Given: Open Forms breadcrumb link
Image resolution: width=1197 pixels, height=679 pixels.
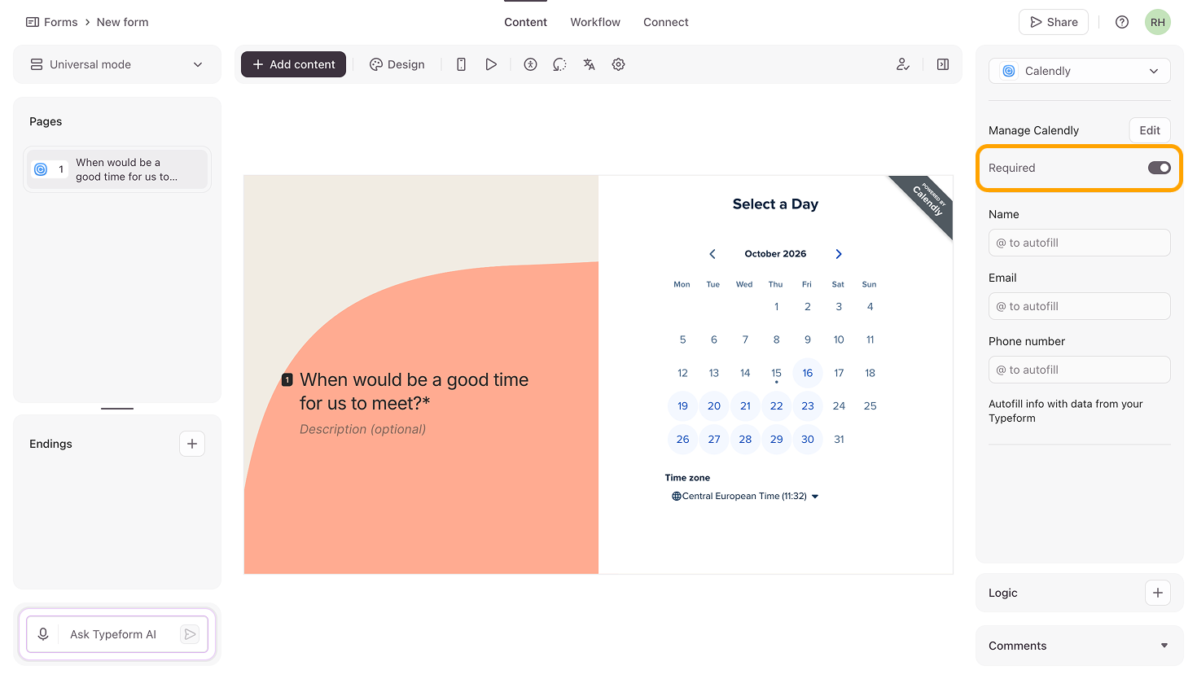Looking at the screenshot, I should click(52, 22).
